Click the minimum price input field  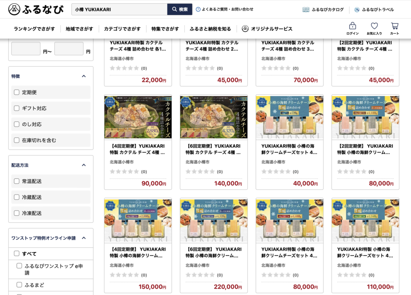point(26,49)
